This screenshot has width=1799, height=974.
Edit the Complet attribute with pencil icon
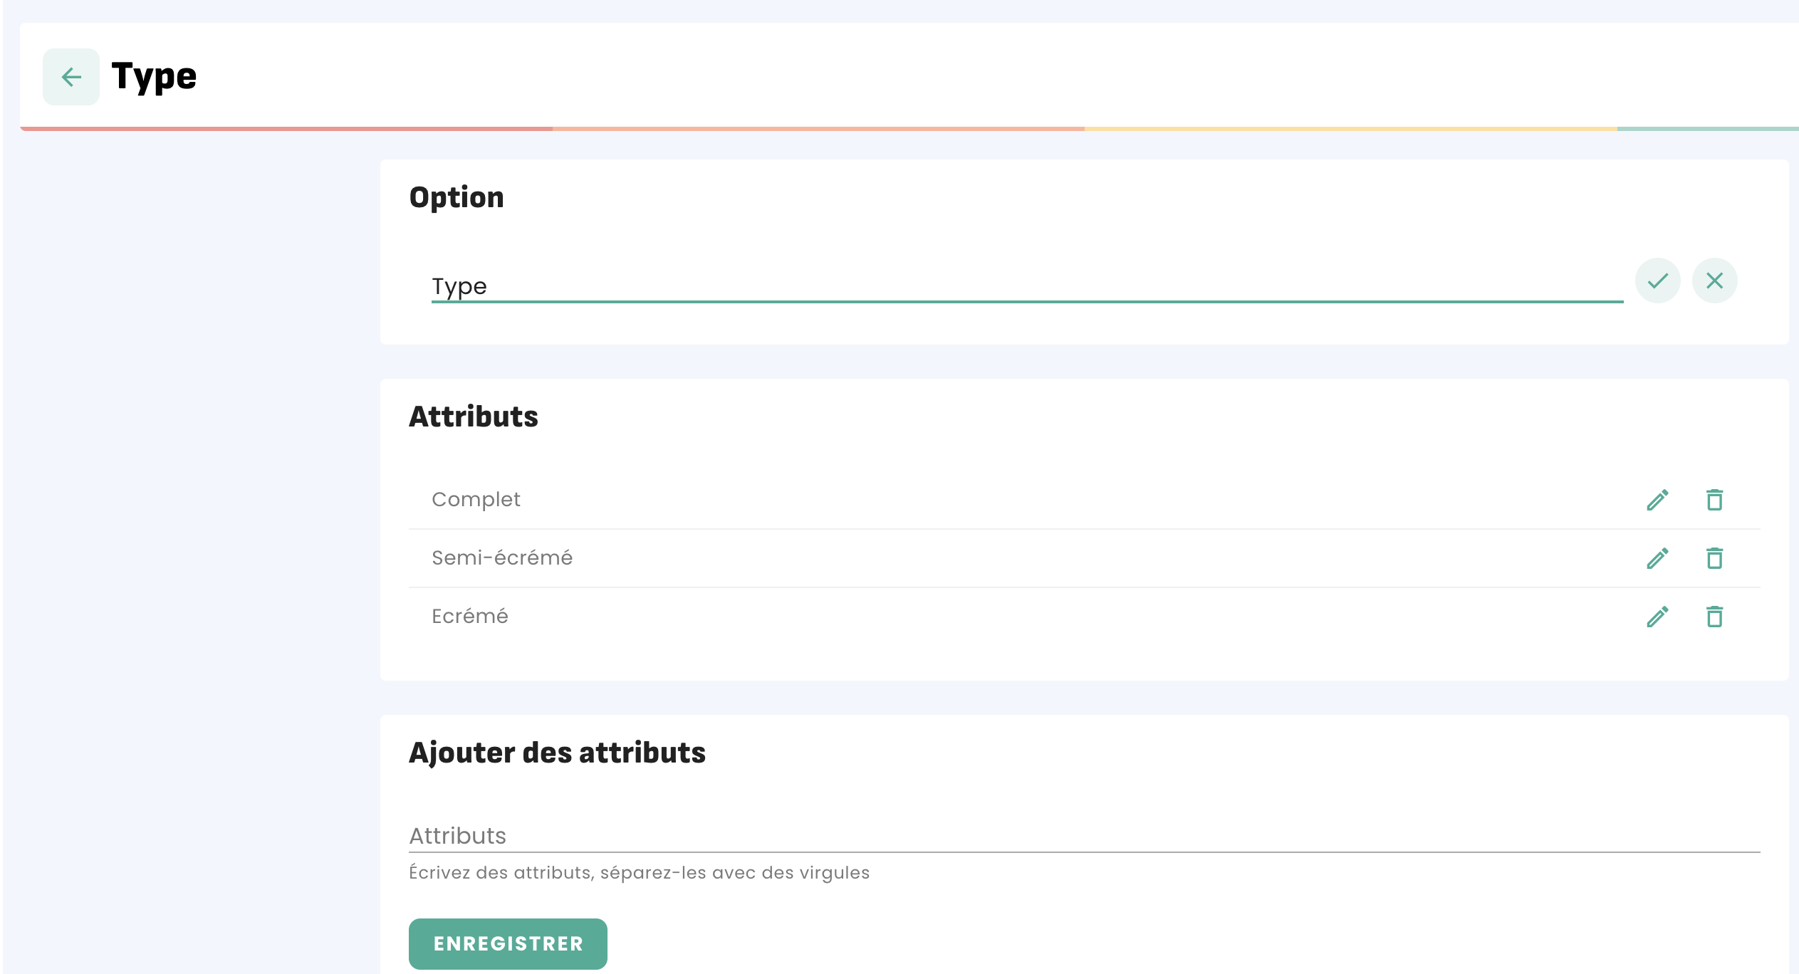tap(1657, 500)
